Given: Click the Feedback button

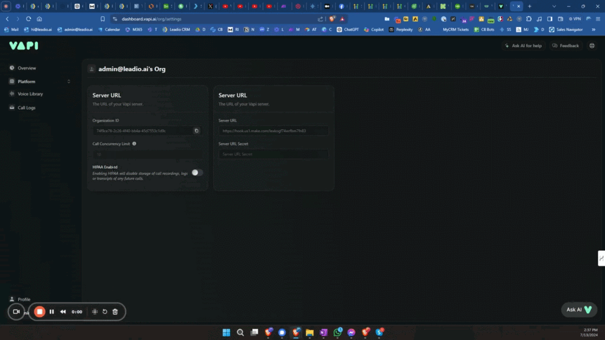Looking at the screenshot, I should [x=565, y=45].
